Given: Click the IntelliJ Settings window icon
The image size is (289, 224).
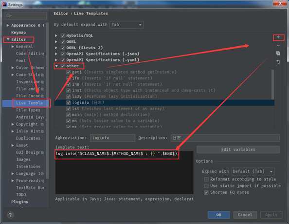Looking at the screenshot, I should (x=4, y=4).
